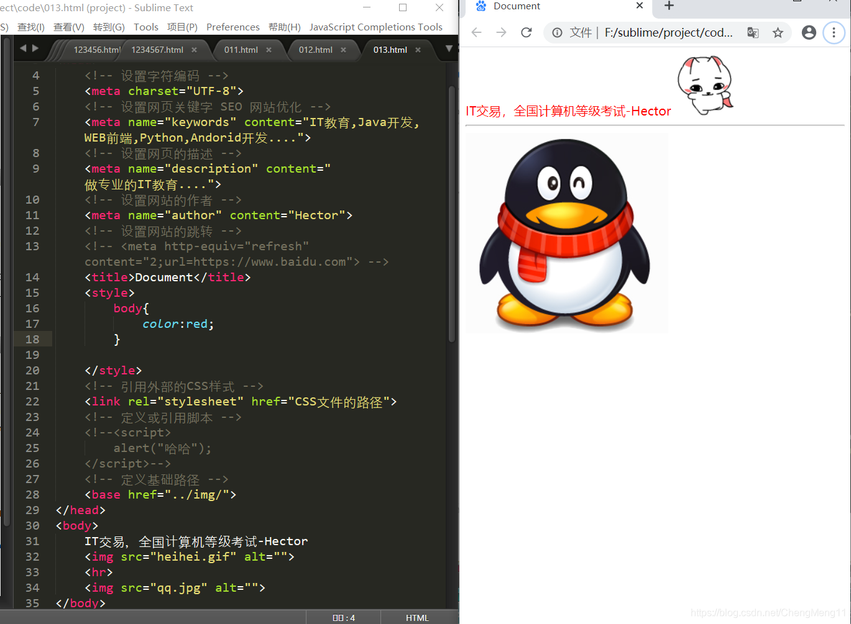Click the alert("哈哈"); comment line

pyautogui.click(x=162, y=448)
